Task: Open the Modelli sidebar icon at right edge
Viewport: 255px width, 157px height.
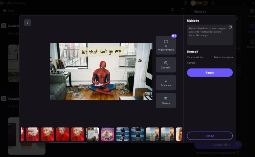Action: (252, 42)
